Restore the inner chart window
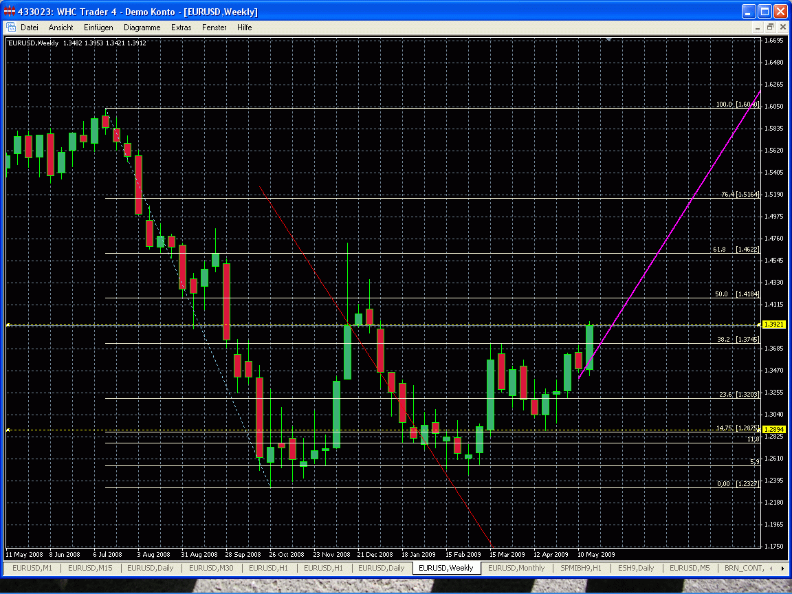This screenshot has width=792, height=594. pos(770,27)
